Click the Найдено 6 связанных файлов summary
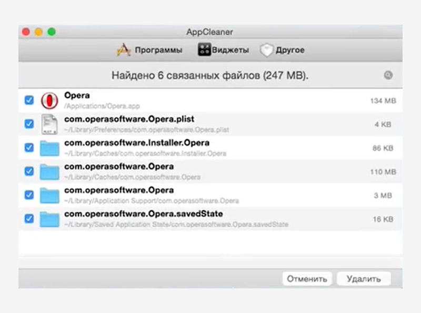Viewport: 421px width, 313px height. [210, 75]
